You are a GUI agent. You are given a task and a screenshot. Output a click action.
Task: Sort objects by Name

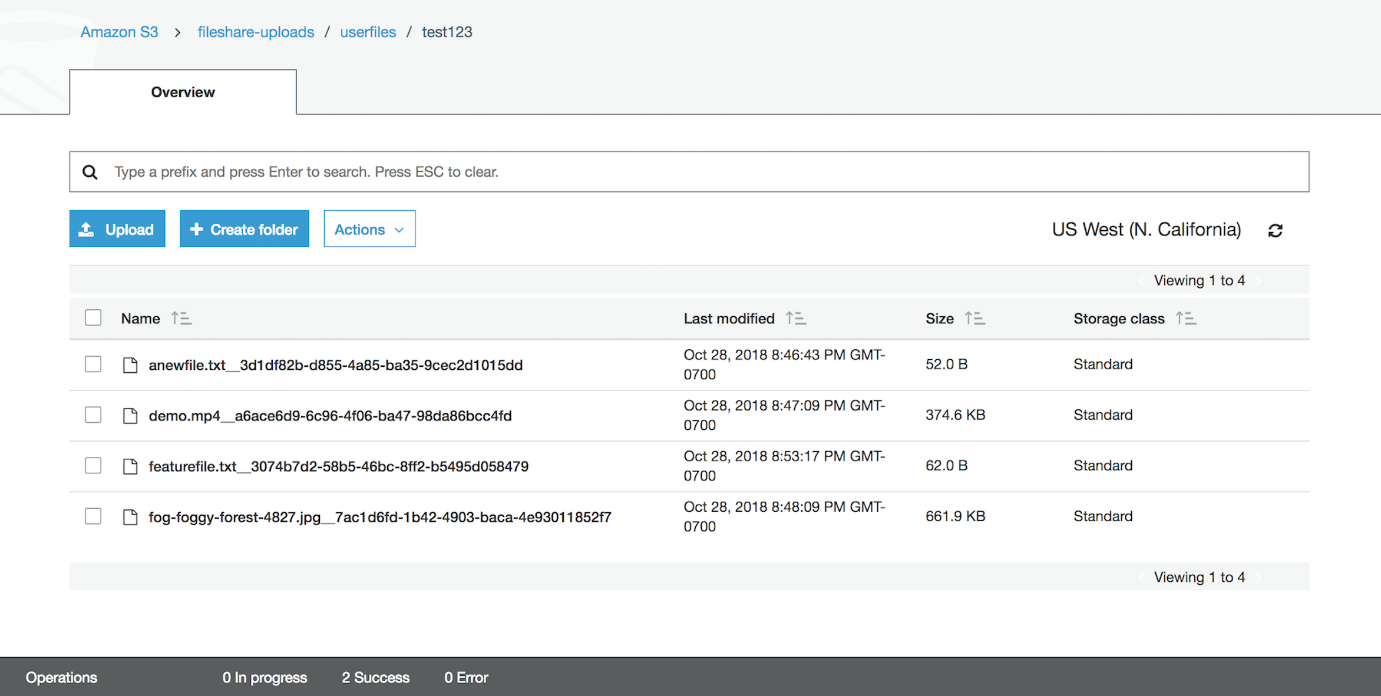[x=181, y=318]
